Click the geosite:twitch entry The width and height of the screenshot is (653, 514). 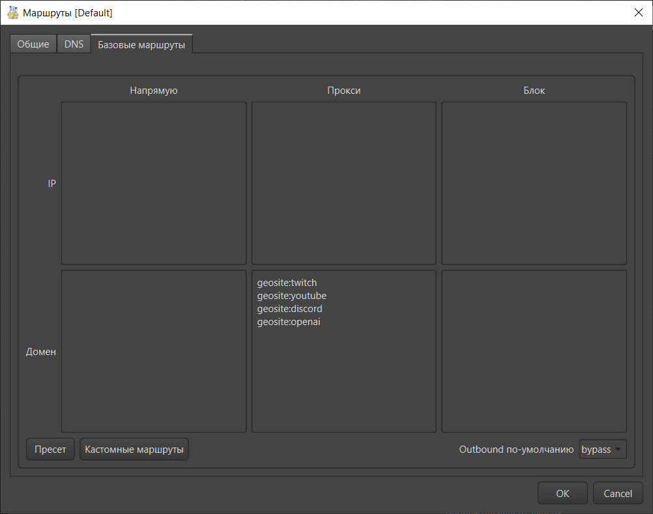click(287, 283)
